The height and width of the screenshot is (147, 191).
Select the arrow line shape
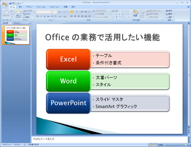click(x=122, y=11)
